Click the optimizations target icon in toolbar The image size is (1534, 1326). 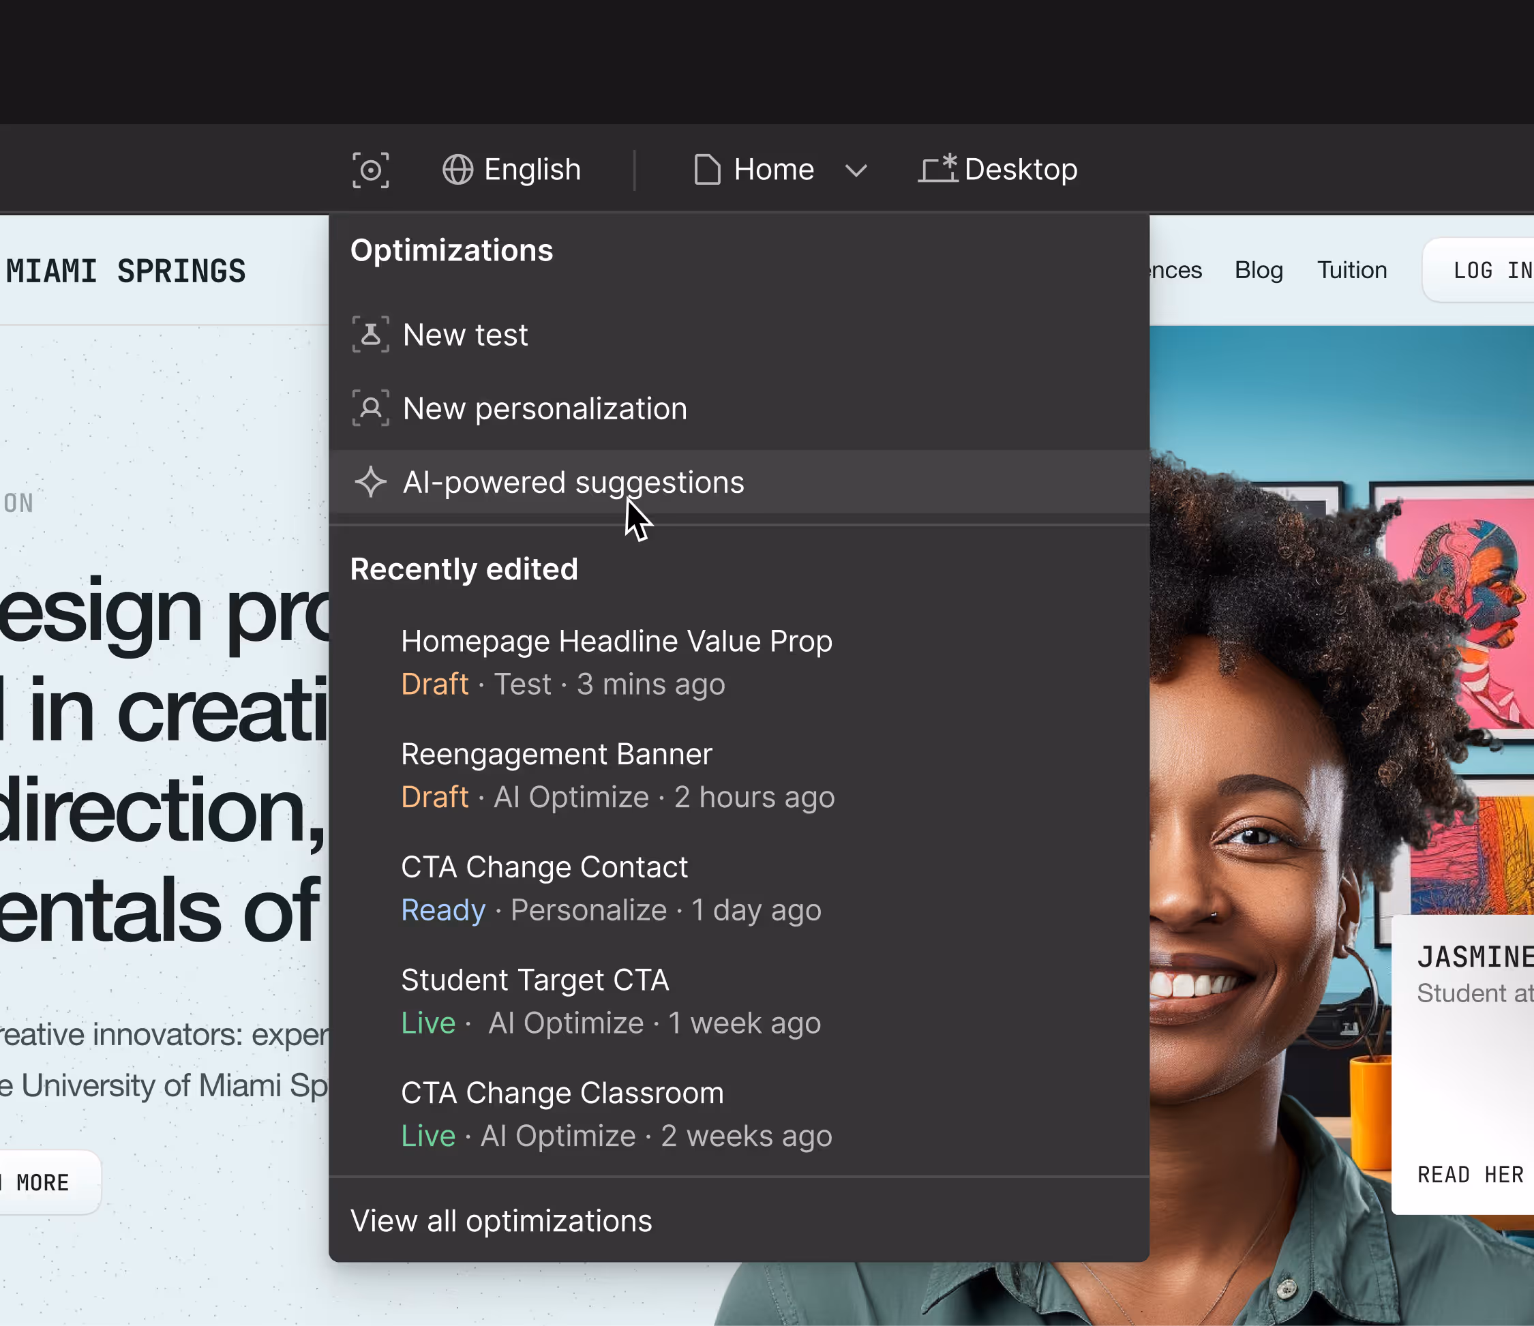point(370,170)
